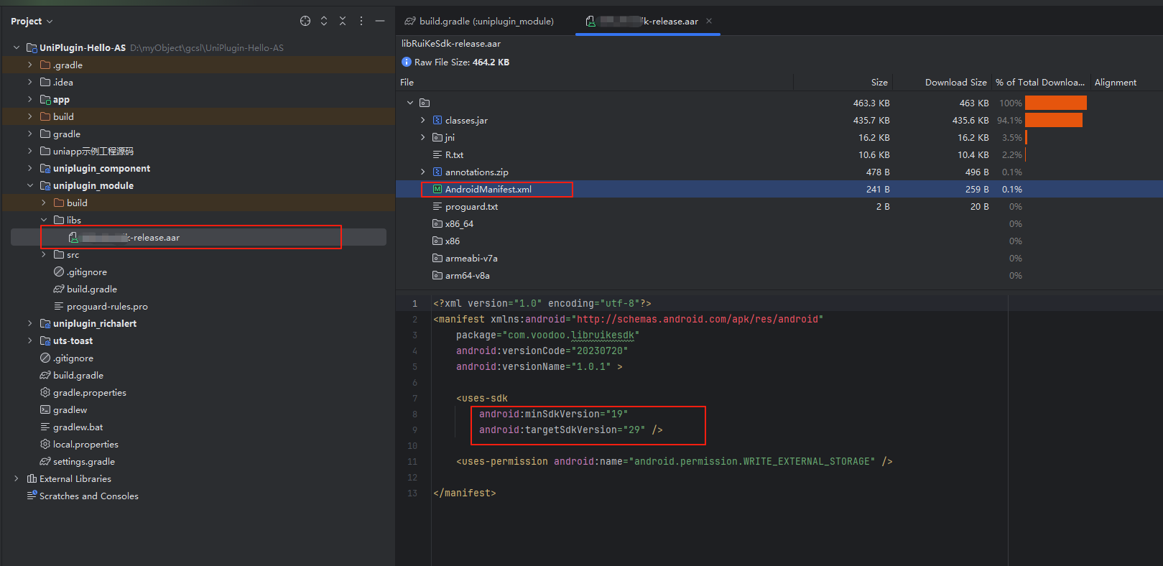The image size is (1163, 566).
Task: Close the k-release.aar editor tab
Action: [709, 21]
